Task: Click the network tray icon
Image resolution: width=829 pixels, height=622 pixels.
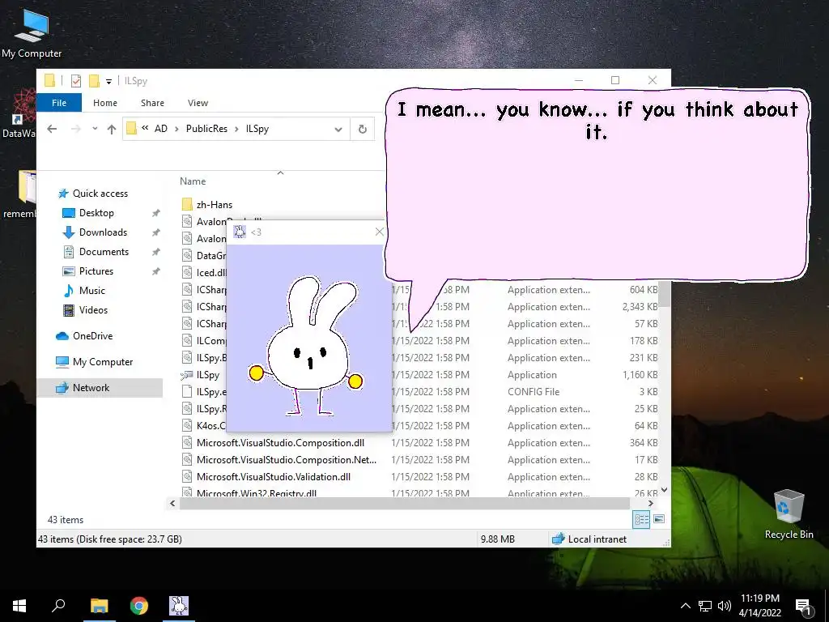Action: click(x=705, y=606)
